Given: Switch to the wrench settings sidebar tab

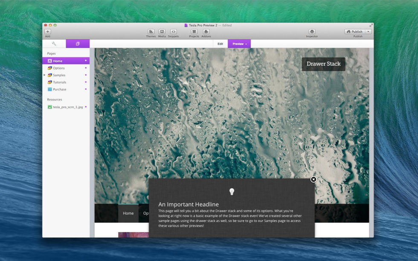Looking at the screenshot, I should tap(54, 43).
